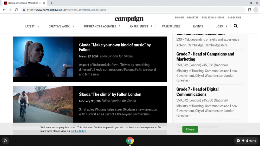This screenshot has height=146, width=260.
Task: Open the cyclist The climb thumbnail
Action: click(43, 104)
